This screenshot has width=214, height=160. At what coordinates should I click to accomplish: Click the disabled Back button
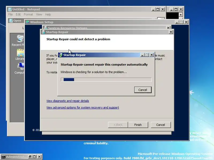118,125
